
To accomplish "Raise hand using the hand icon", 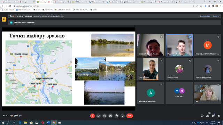I will click(117, 116).
